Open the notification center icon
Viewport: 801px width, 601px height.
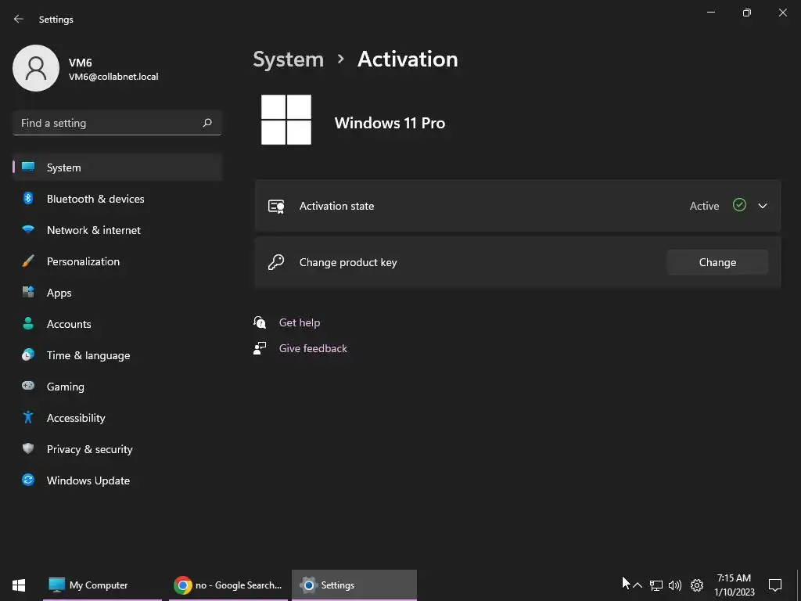point(775,585)
